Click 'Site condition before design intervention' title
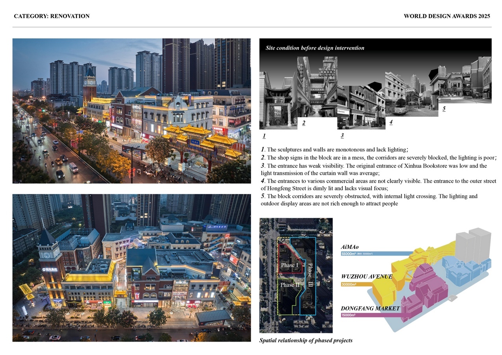This screenshot has width=502, height=355. pos(315,48)
